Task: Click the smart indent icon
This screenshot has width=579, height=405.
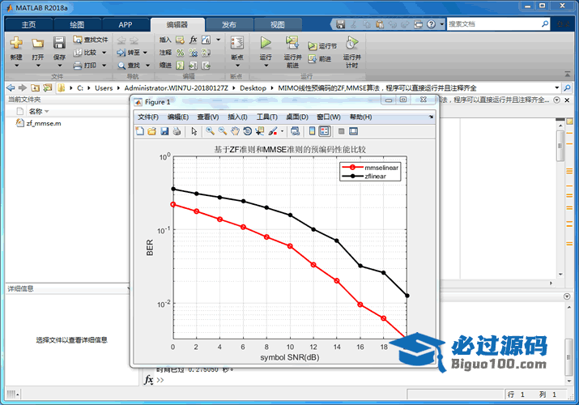Action: [x=180, y=66]
